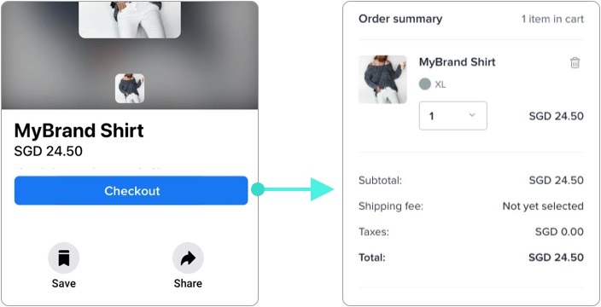Click the '1 item in cart' text

[x=552, y=19]
